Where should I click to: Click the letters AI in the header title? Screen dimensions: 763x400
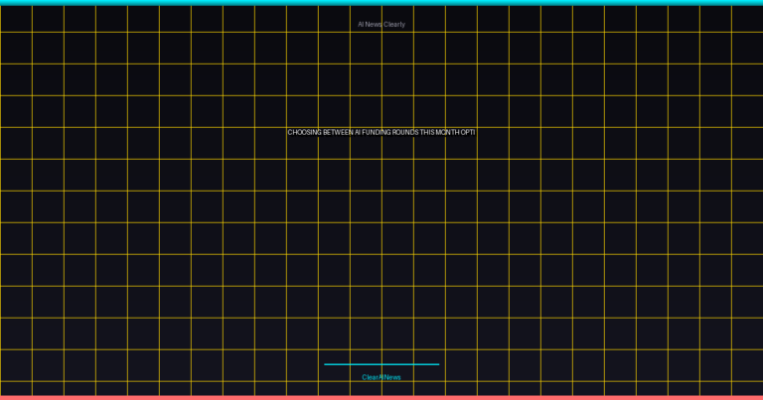(361, 24)
